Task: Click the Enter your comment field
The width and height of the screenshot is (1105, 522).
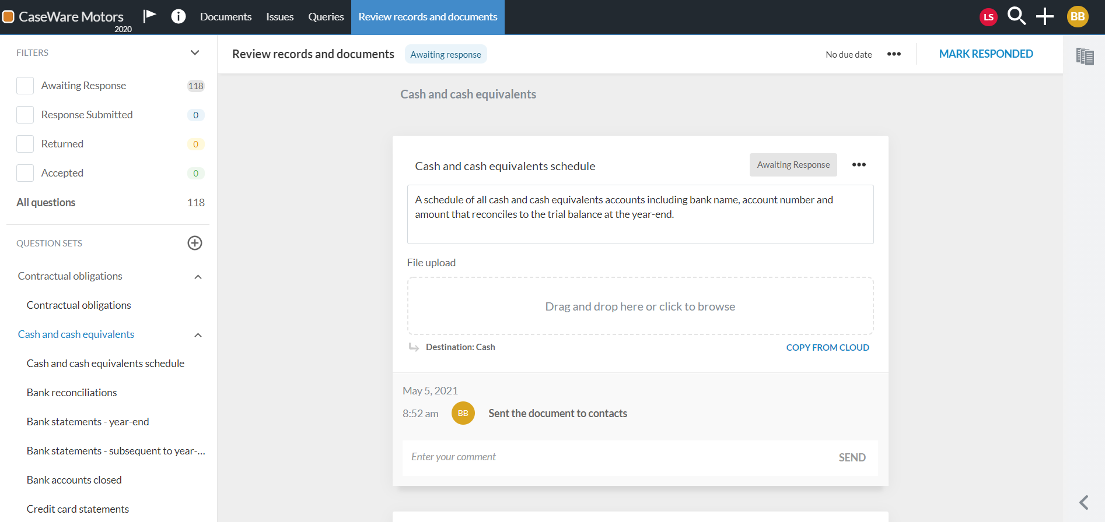Action: click(x=618, y=457)
